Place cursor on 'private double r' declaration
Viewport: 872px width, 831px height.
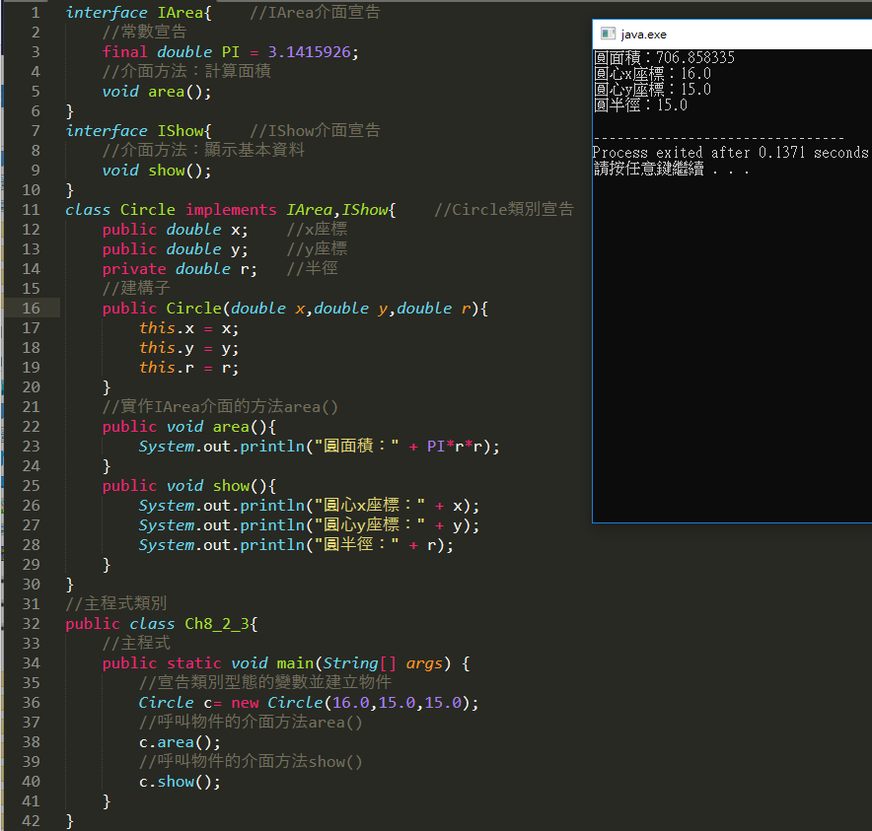[x=180, y=269]
